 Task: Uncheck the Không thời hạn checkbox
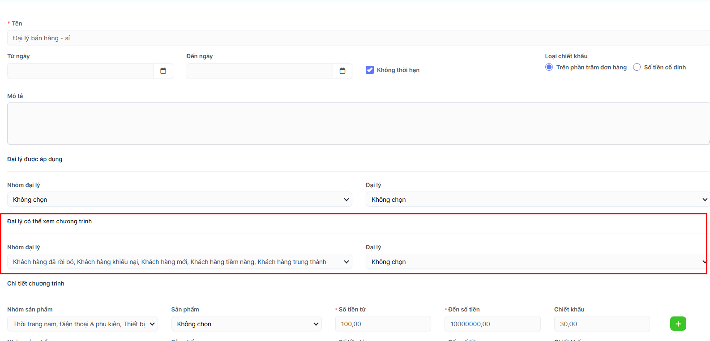(x=370, y=70)
